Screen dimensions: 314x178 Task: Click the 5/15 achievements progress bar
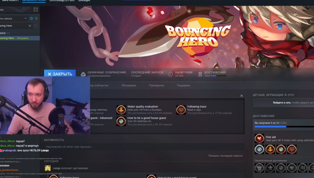(219, 76)
